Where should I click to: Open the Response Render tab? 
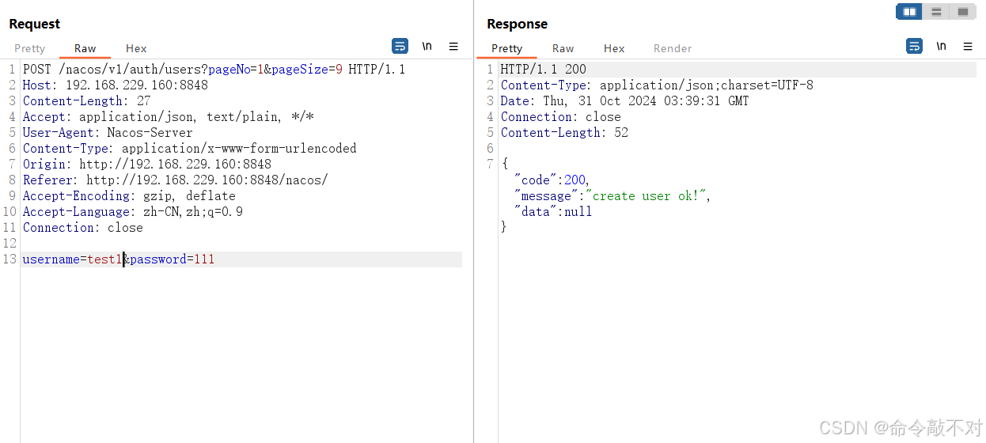click(x=673, y=48)
